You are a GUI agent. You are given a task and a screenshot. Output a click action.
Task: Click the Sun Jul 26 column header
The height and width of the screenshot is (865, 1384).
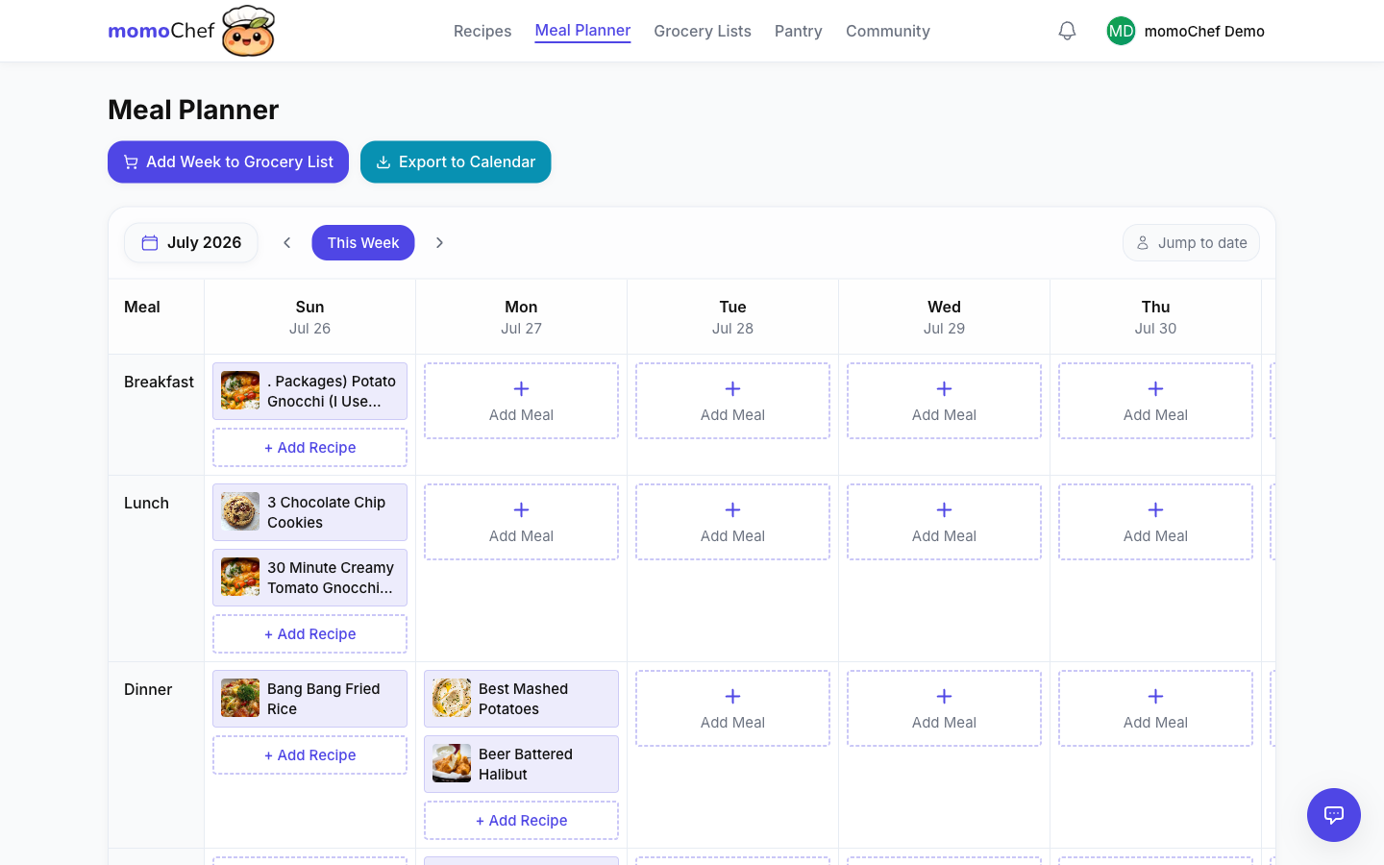[x=309, y=317]
